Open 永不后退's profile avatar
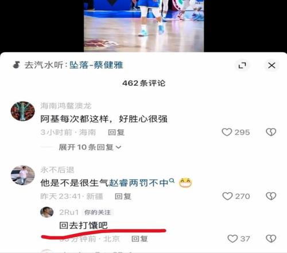 [23, 175]
